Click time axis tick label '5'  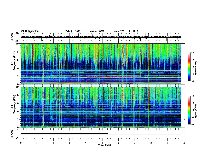point(102,143)
